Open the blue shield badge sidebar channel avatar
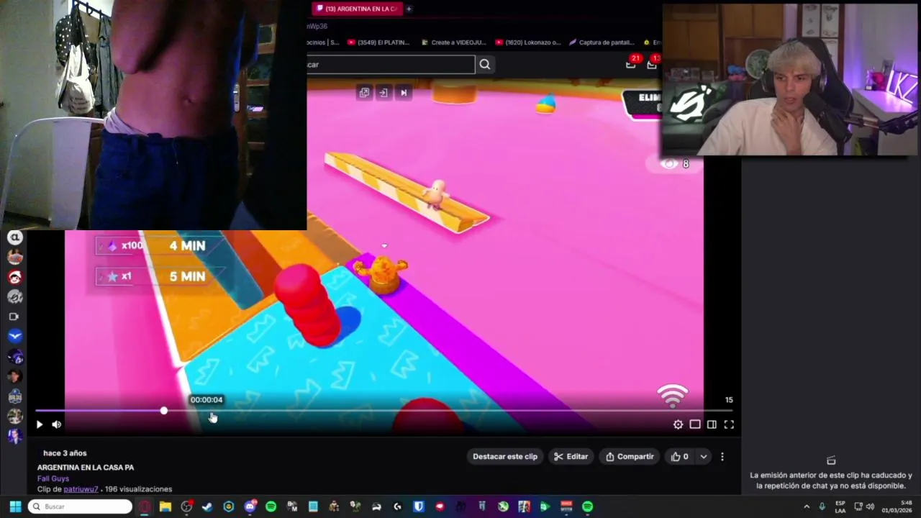 15,396
